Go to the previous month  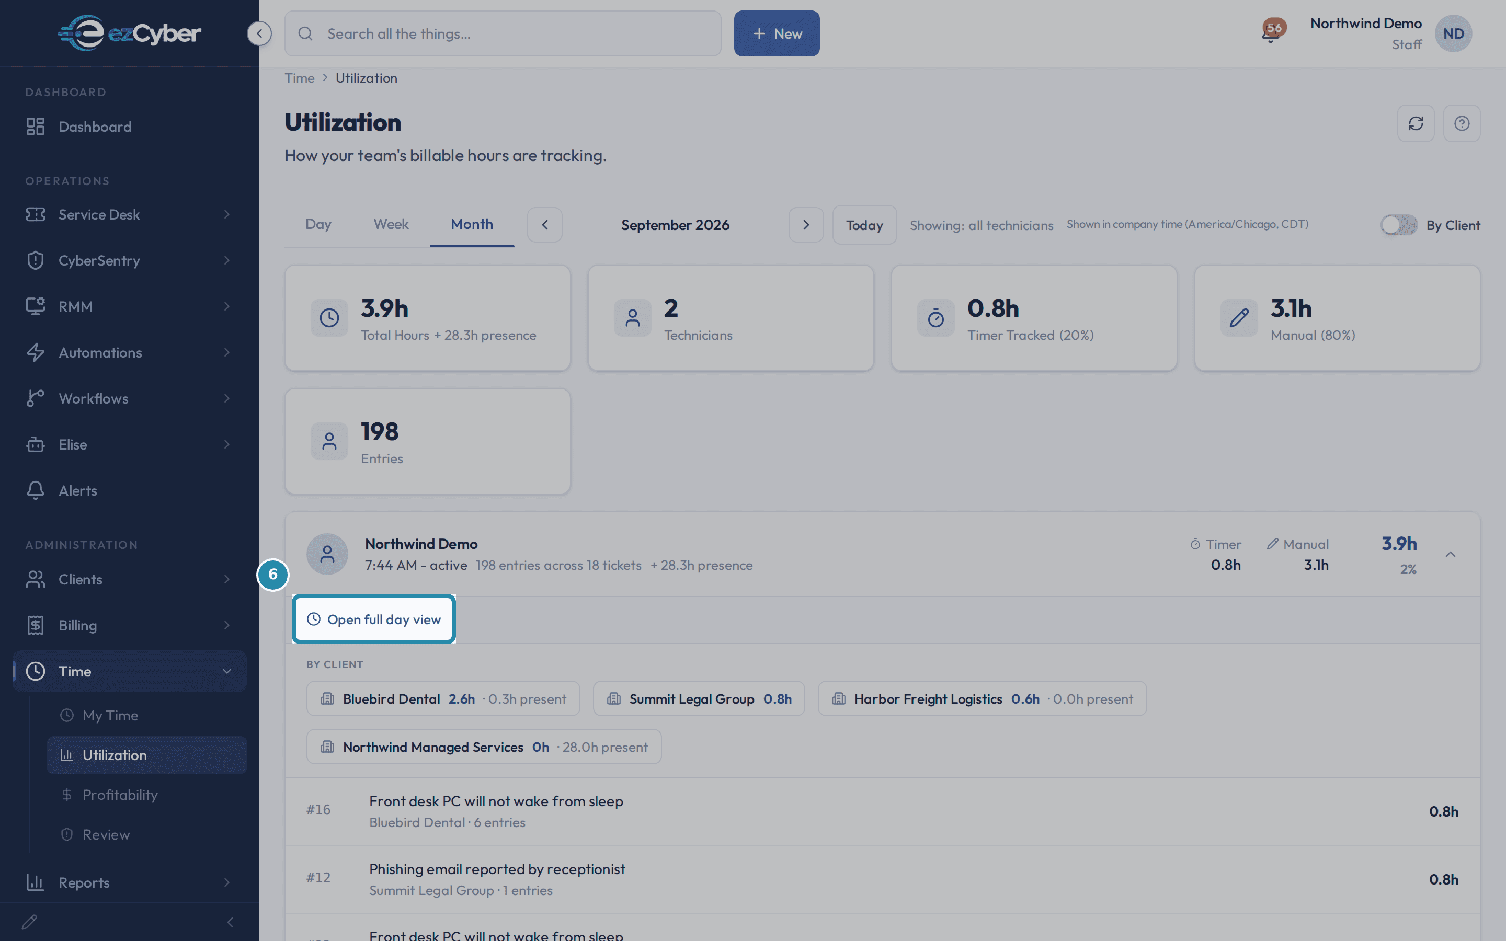click(544, 225)
